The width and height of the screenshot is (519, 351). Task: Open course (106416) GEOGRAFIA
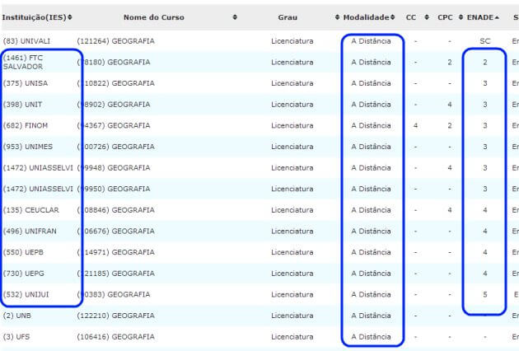pos(116,337)
